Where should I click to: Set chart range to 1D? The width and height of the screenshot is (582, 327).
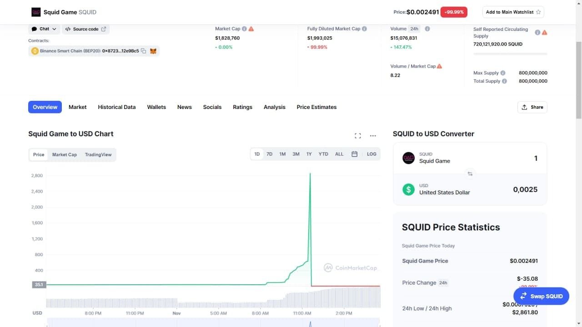[x=257, y=154]
